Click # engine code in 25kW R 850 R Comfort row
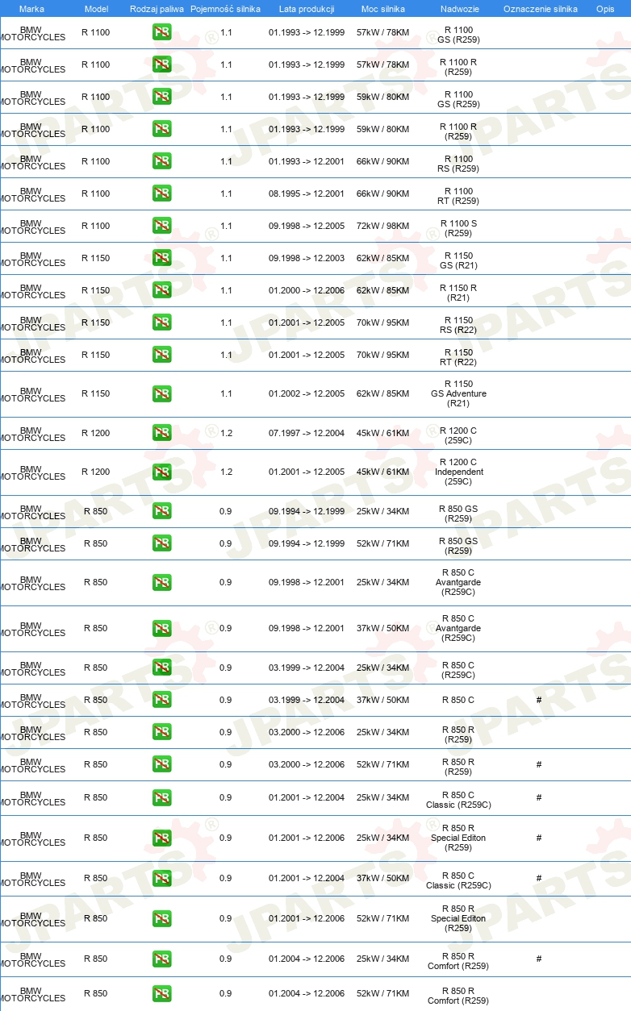Viewport: 631px width, 1011px height. 539,959
